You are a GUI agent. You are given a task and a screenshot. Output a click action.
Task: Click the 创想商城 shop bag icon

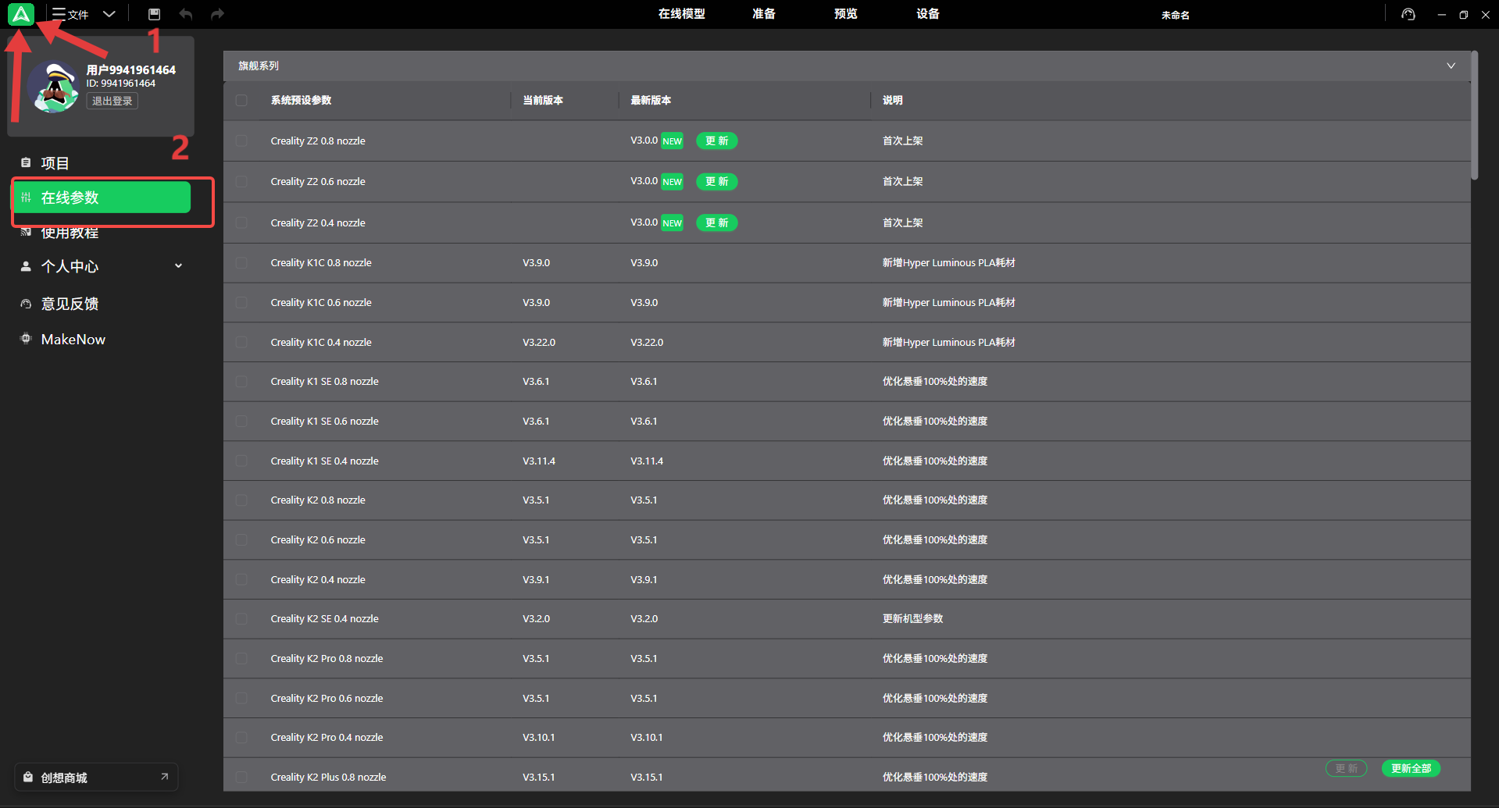(28, 777)
